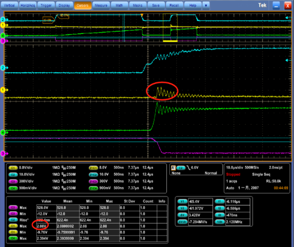This screenshot has width=294, height=247.
Task: Click the Save button in top bar
Action: (x=156, y=5)
